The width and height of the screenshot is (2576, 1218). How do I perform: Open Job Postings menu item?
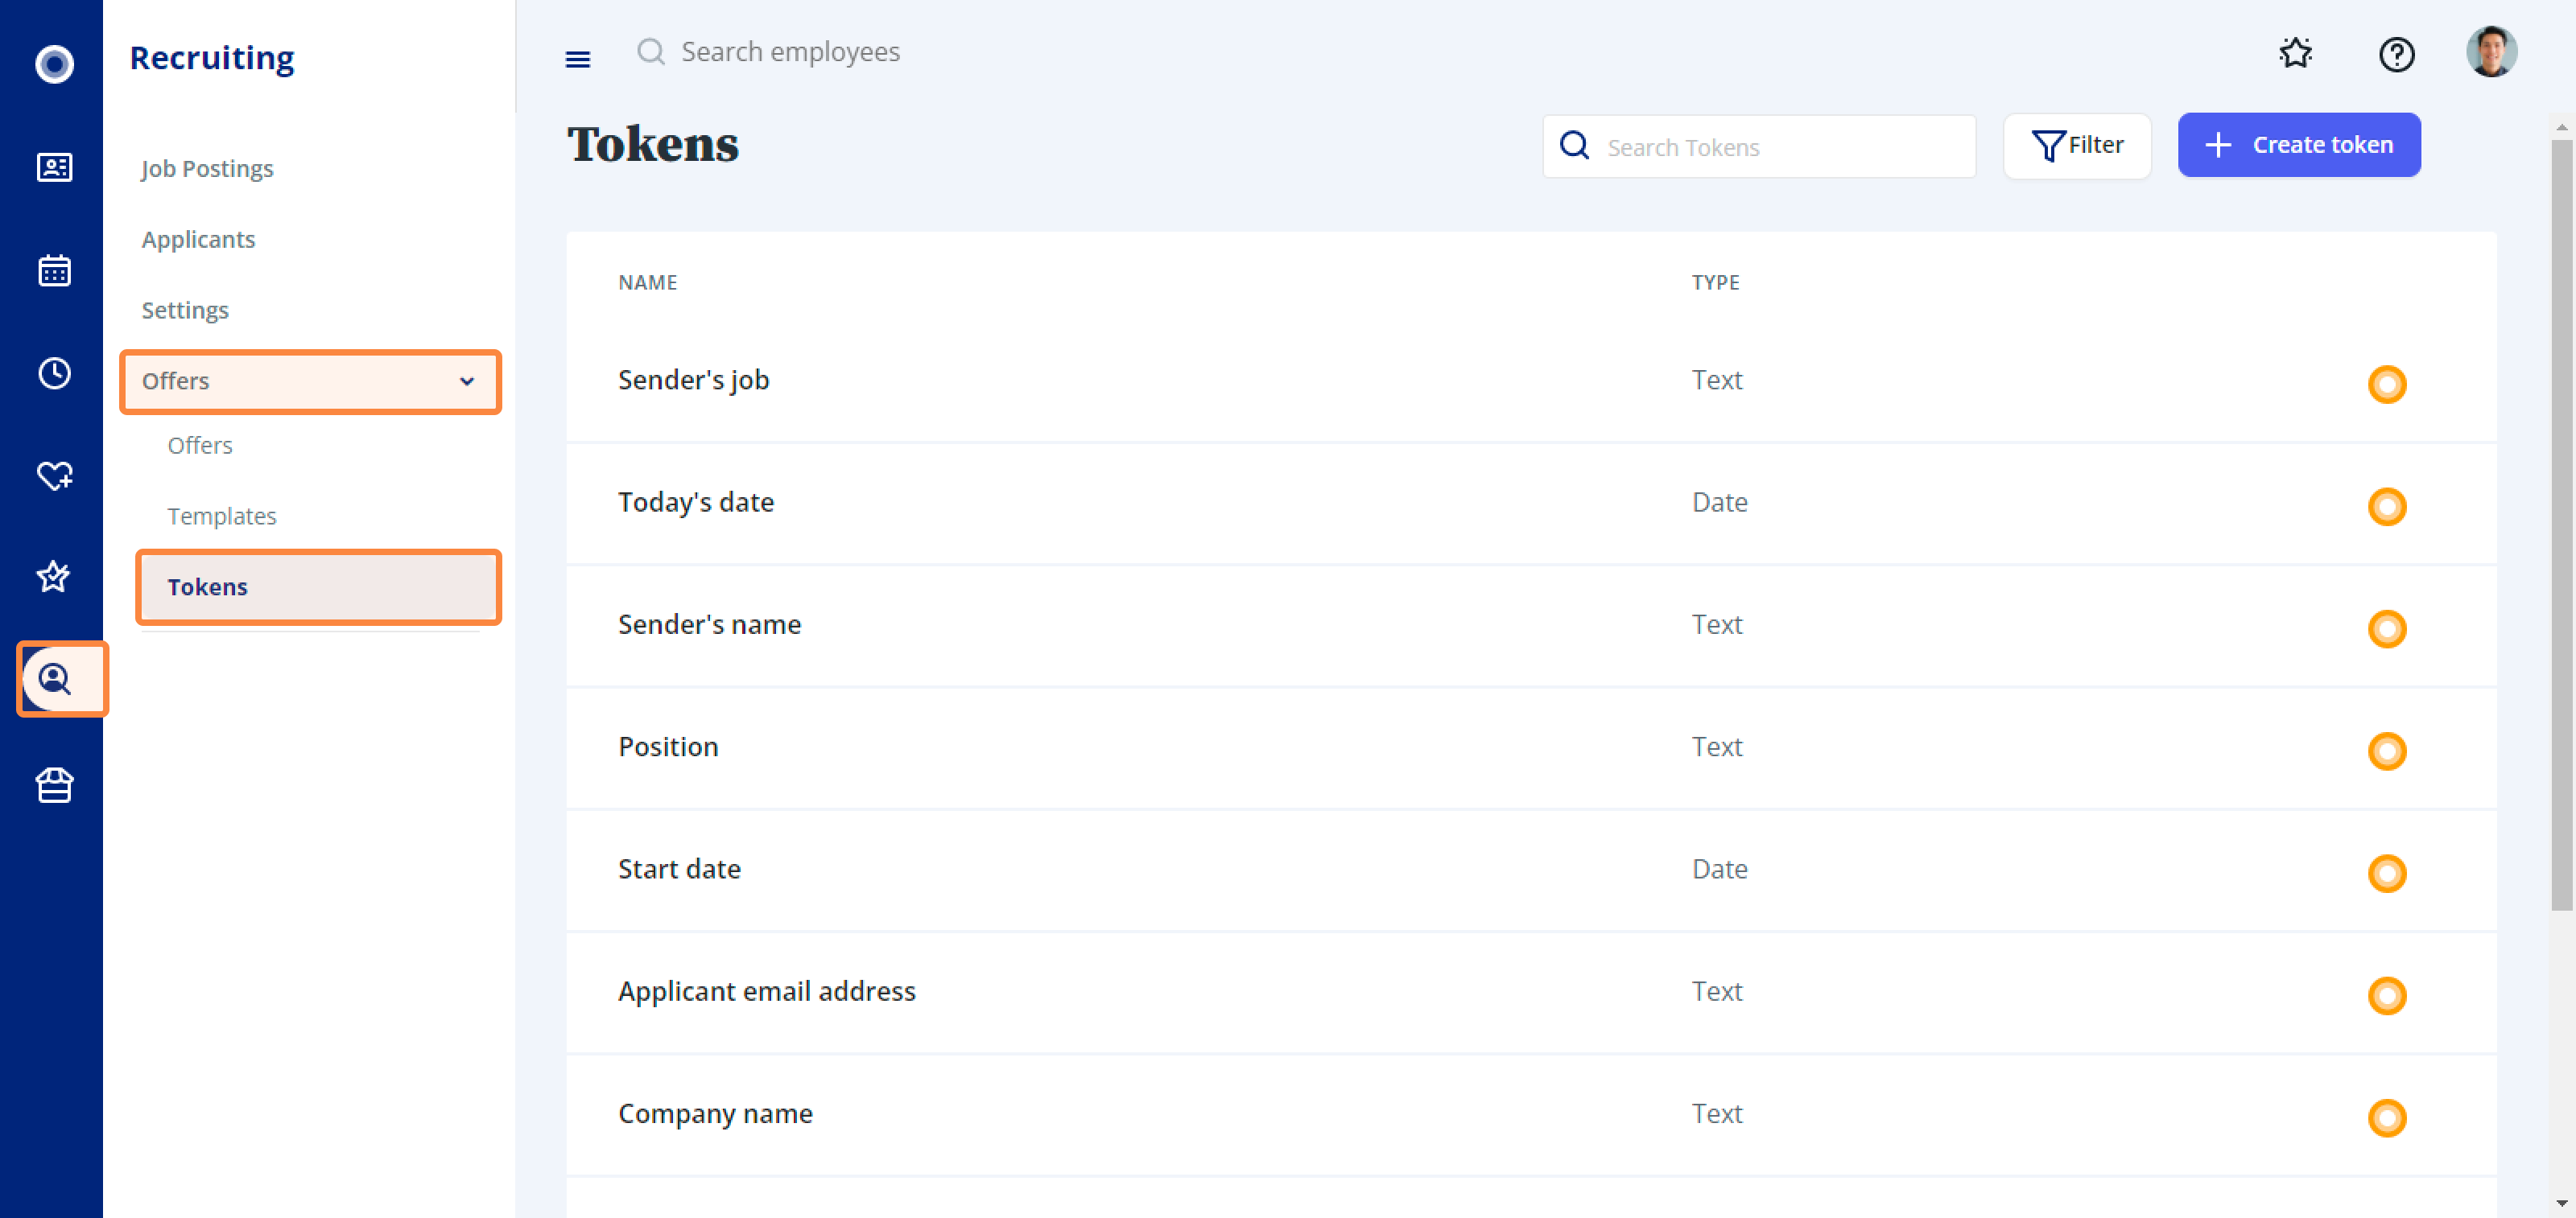(207, 168)
